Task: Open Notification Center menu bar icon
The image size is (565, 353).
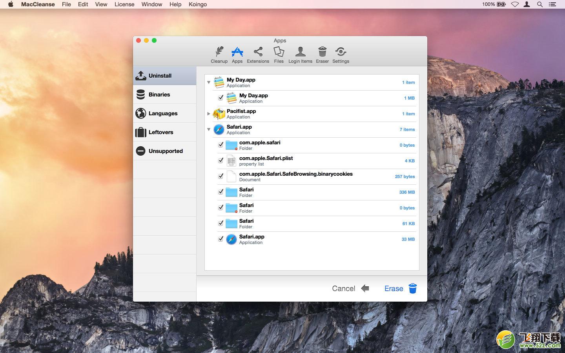Action: 552,4
